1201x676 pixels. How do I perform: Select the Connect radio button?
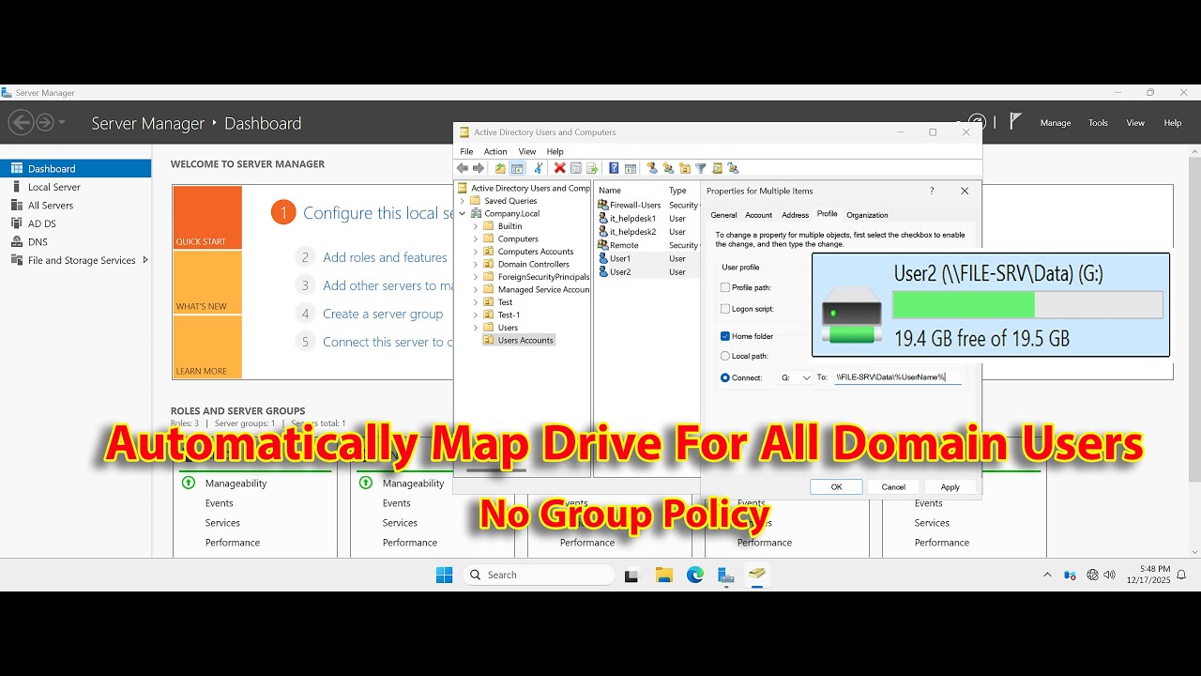(725, 377)
